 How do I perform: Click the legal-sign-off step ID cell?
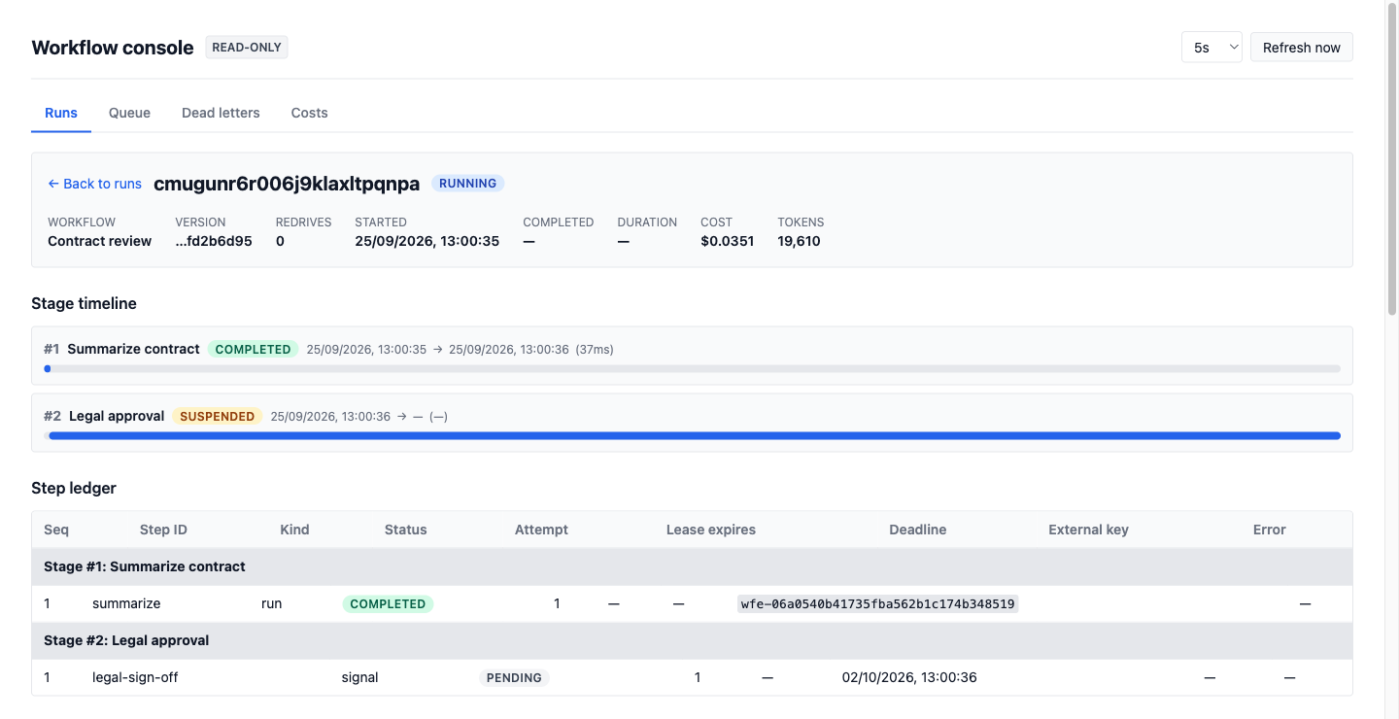click(135, 677)
